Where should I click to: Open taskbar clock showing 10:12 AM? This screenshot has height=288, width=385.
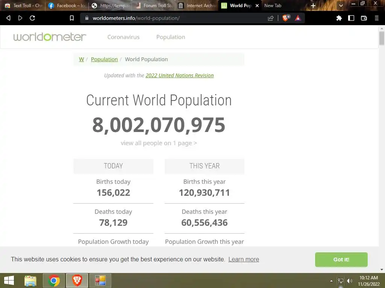(368, 281)
